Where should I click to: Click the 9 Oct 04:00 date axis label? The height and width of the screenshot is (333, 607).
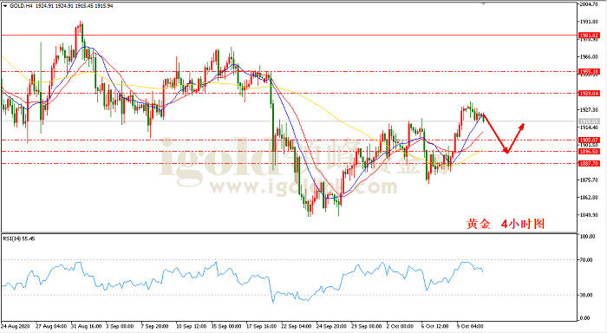[470, 326]
